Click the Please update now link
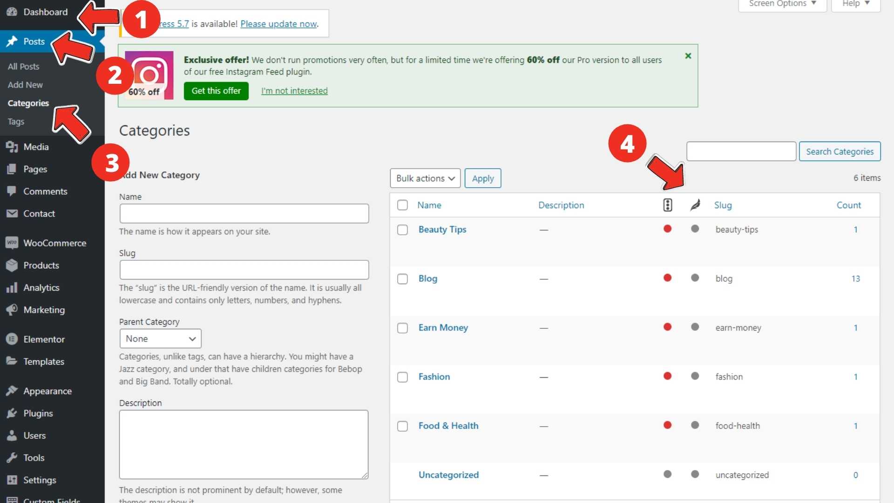Viewport: 894px width, 503px height. [279, 24]
